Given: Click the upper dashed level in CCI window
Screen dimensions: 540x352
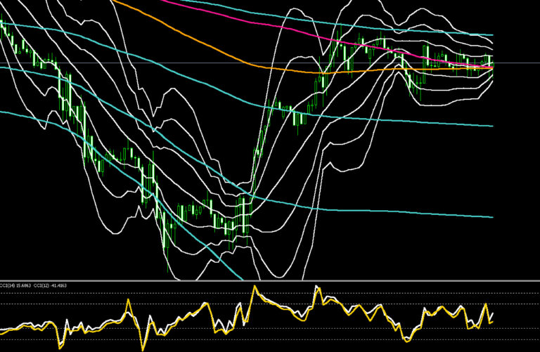Looking at the screenshot, I should coord(270,293).
